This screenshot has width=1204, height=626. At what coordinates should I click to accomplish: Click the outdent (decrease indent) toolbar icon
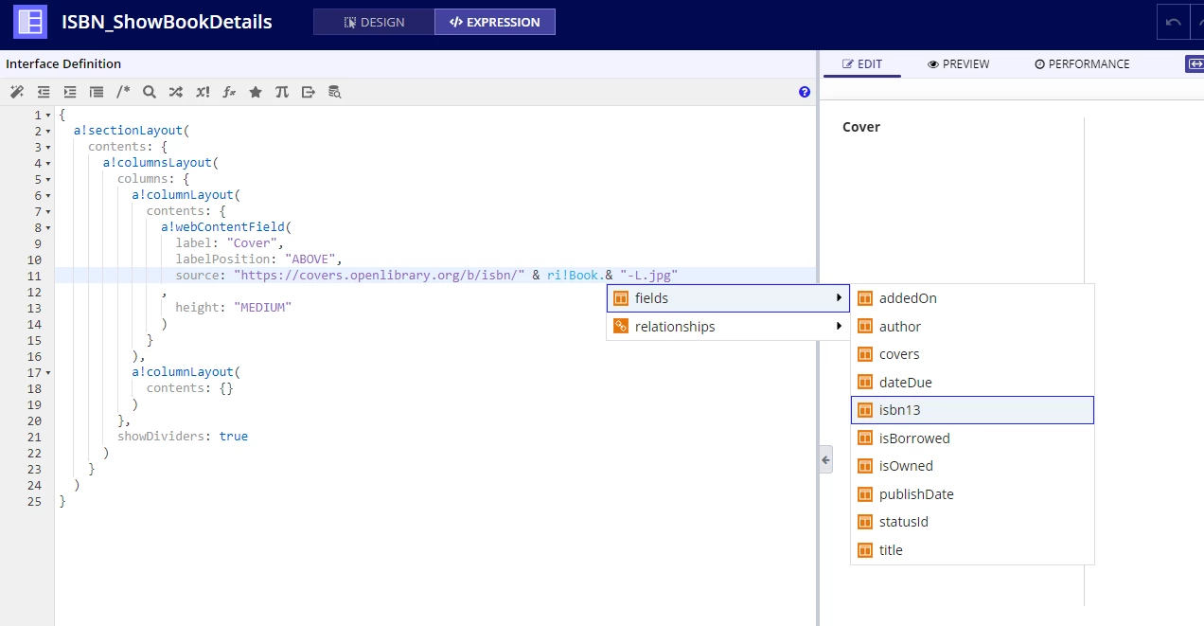[x=43, y=92]
